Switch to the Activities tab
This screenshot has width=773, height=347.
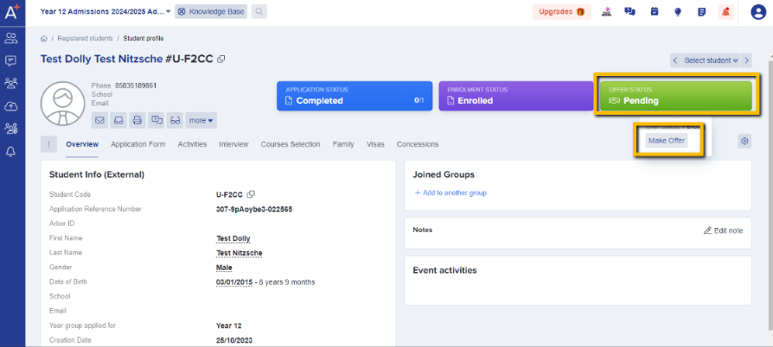(192, 144)
